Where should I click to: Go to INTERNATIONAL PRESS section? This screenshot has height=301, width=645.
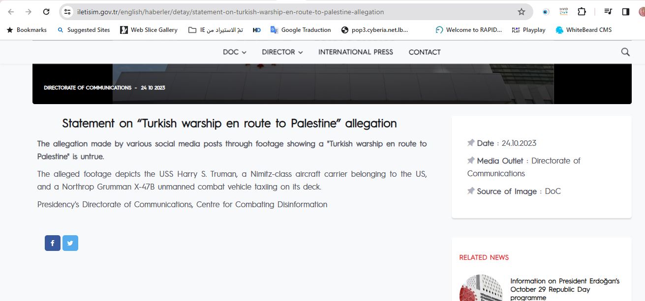pos(355,52)
